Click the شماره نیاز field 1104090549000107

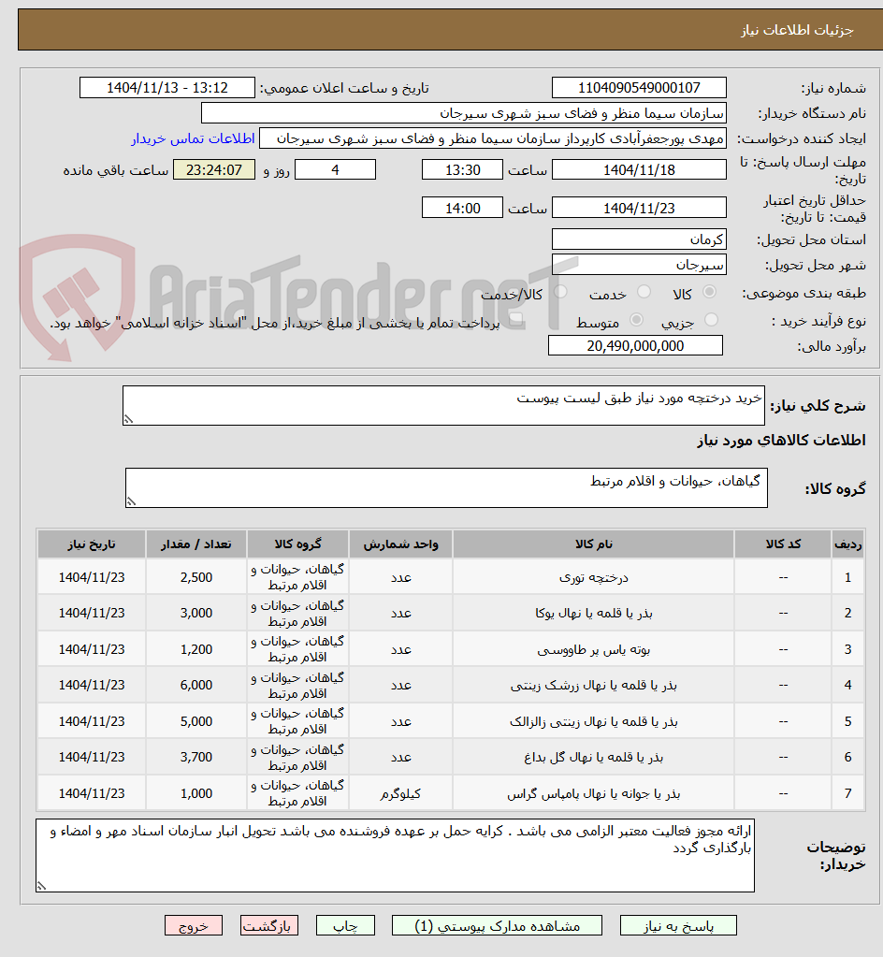[639, 88]
